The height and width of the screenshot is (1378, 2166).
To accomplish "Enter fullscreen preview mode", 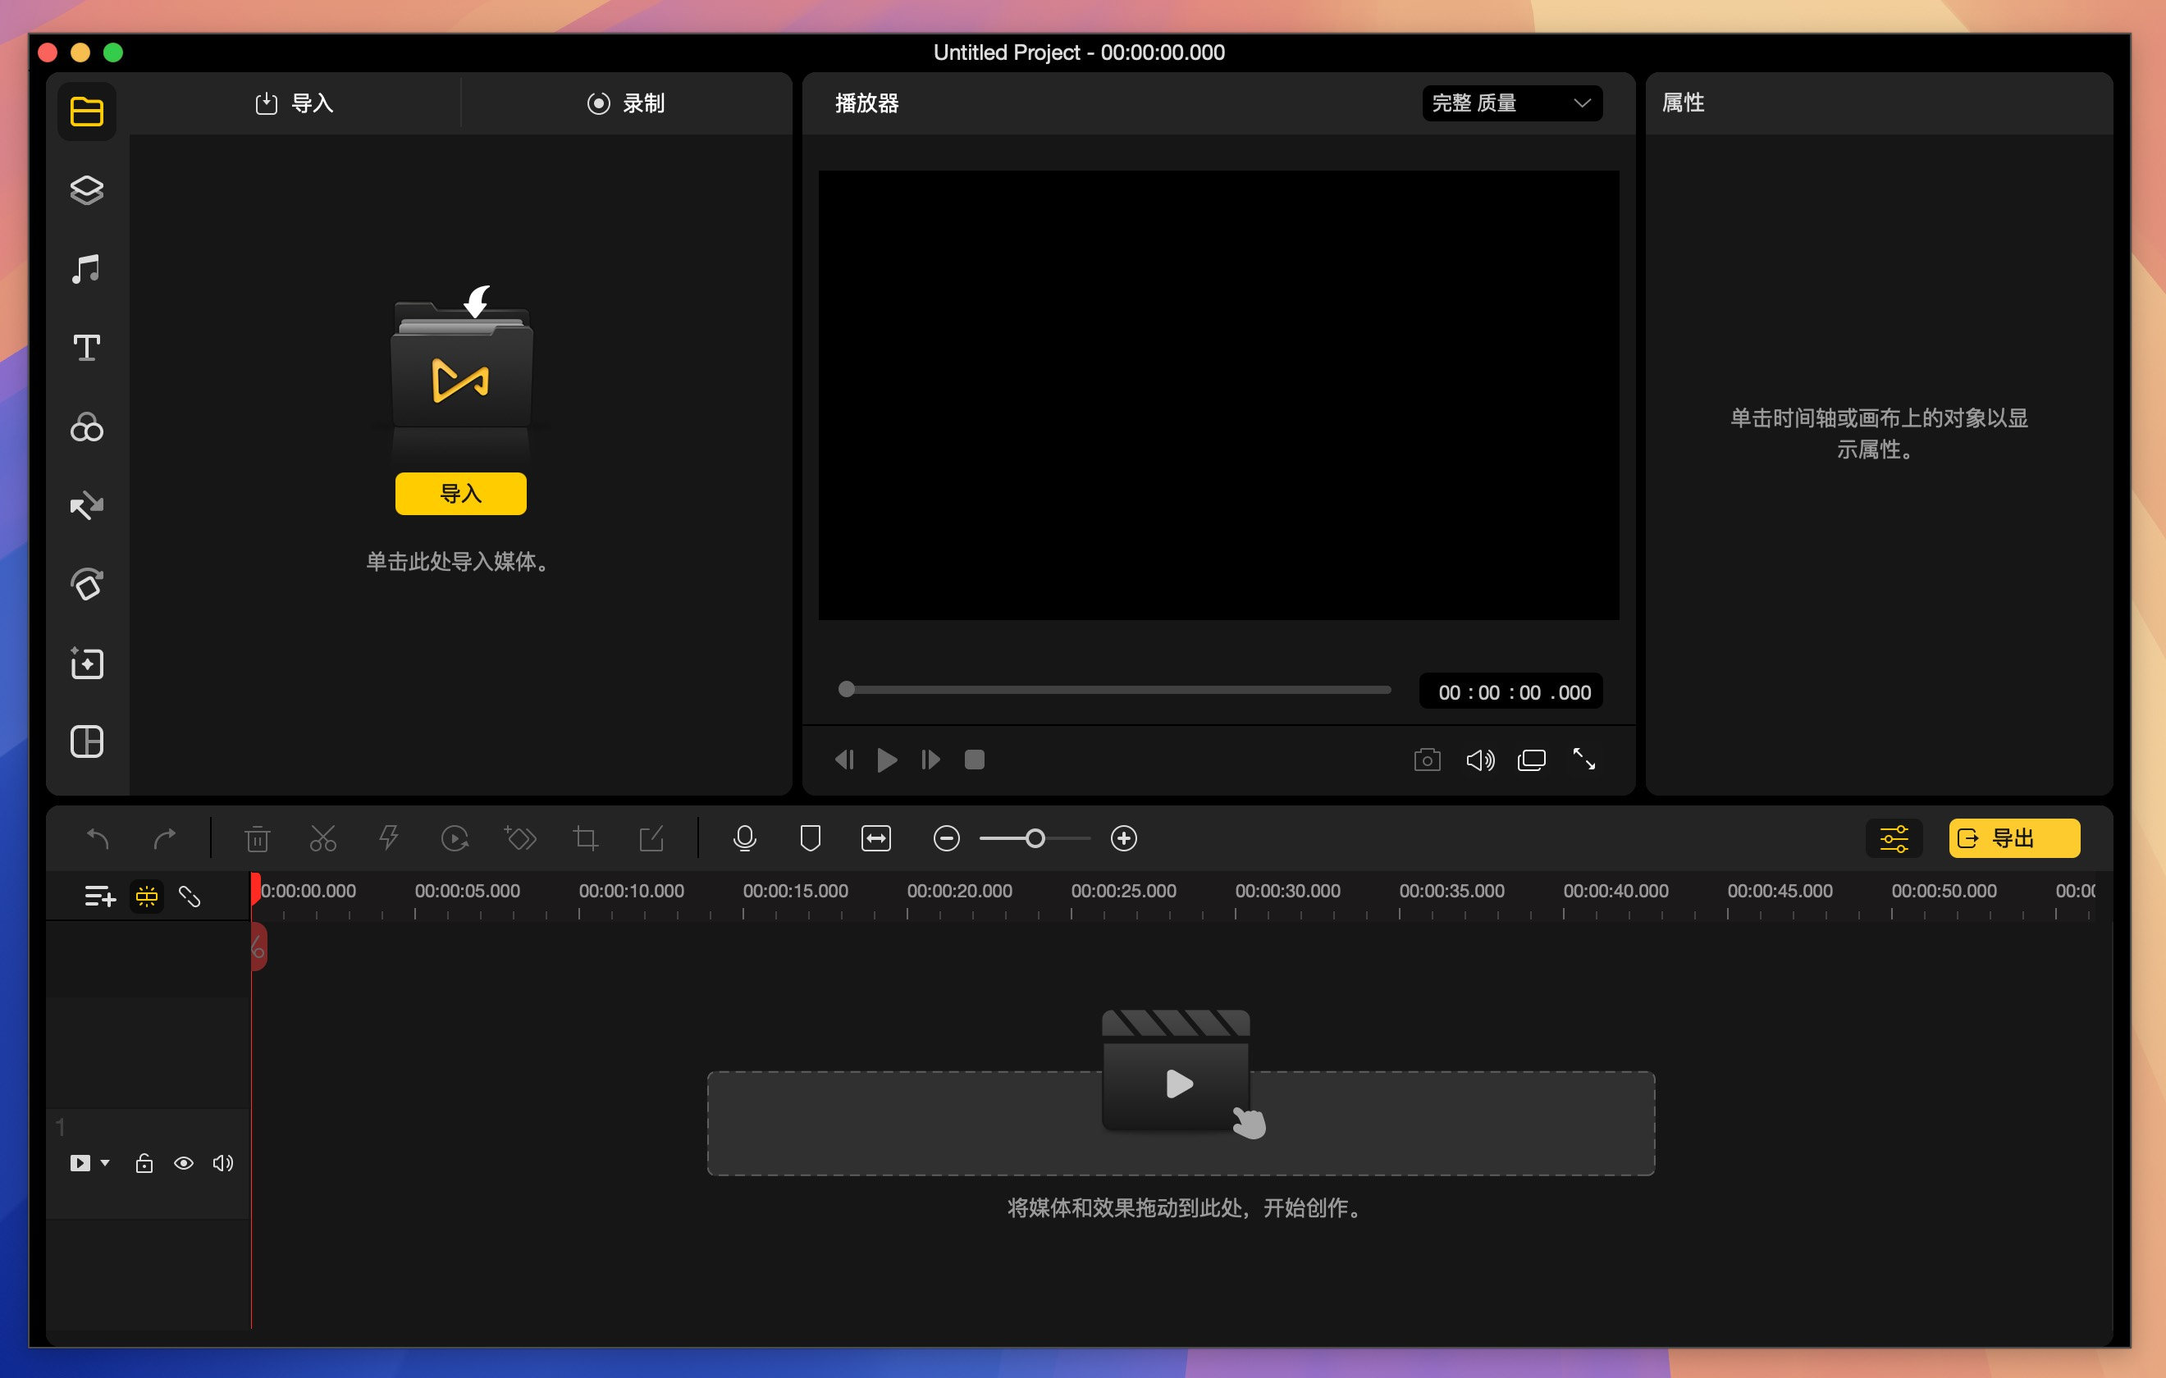I will [1583, 760].
